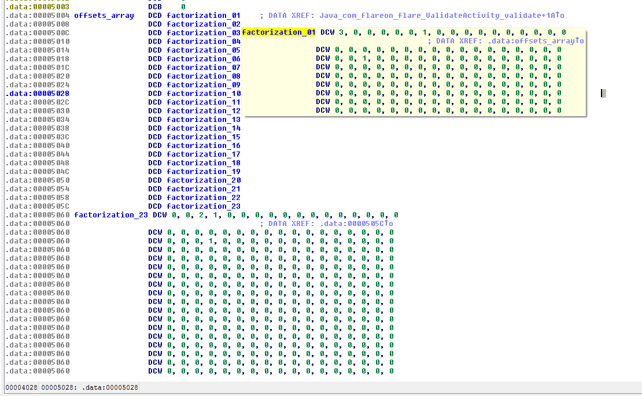642x396 pixels.
Task: Select the highlighted factorization_01 label in the tooltip
Action: point(279,32)
